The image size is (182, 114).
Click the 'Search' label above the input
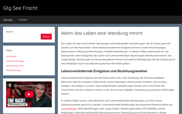click(x=9, y=32)
